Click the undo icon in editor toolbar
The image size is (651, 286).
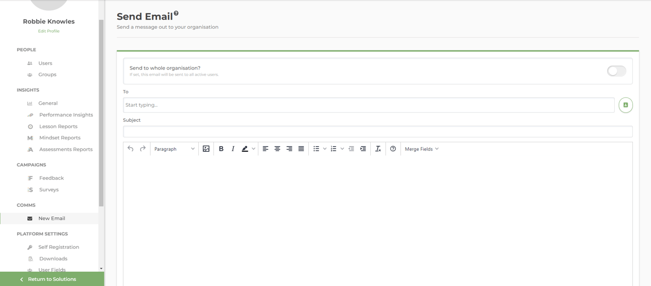131,149
